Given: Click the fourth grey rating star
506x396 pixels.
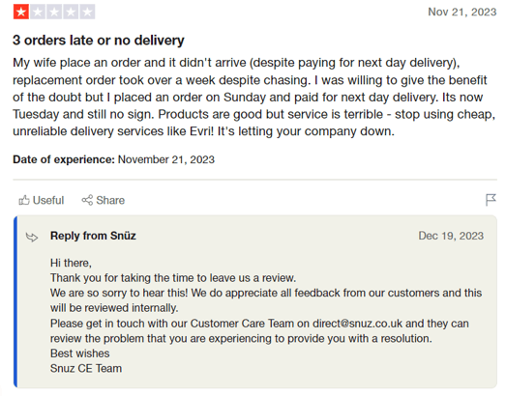Looking at the screenshot, I should 71,12.
